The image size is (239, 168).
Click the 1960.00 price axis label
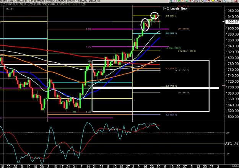click(232, 11)
